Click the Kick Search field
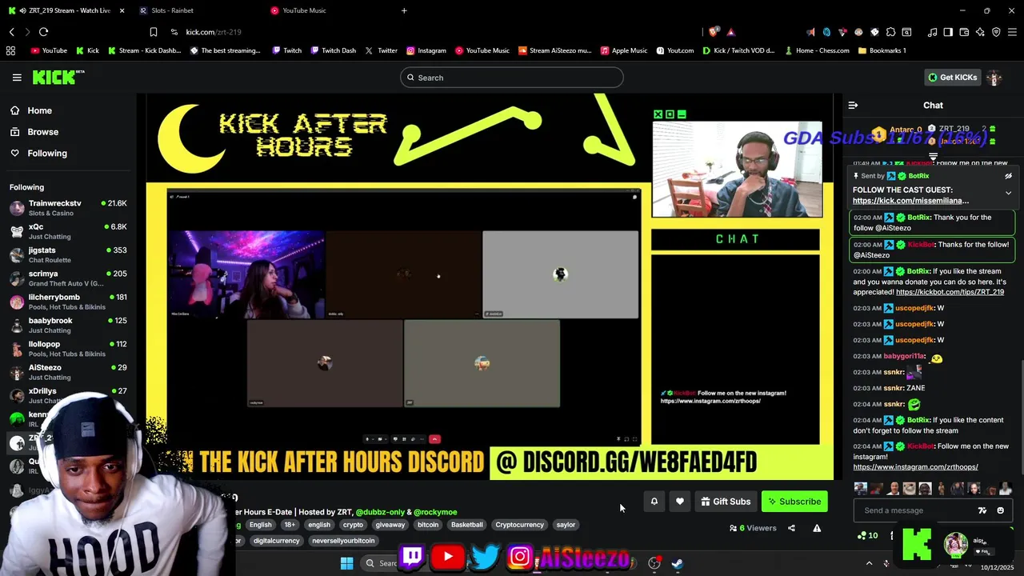1024x576 pixels. [512, 78]
